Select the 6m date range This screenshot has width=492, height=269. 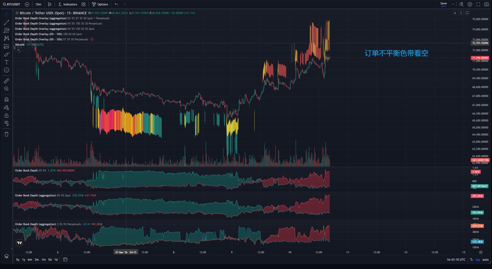coord(30,260)
